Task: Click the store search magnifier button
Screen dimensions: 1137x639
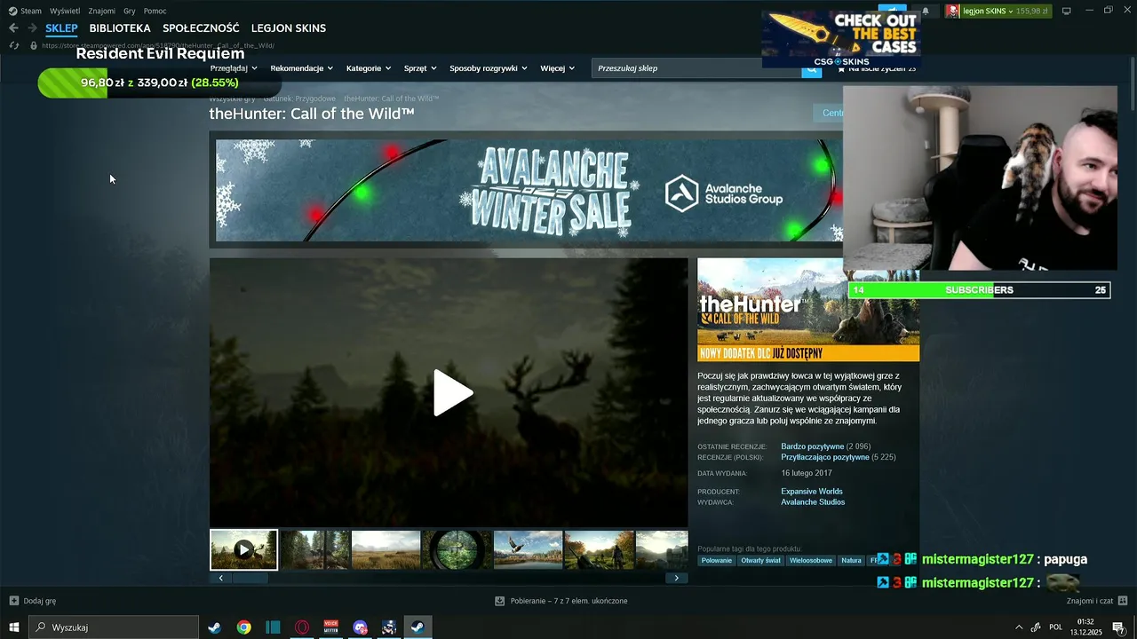Action: (x=812, y=68)
